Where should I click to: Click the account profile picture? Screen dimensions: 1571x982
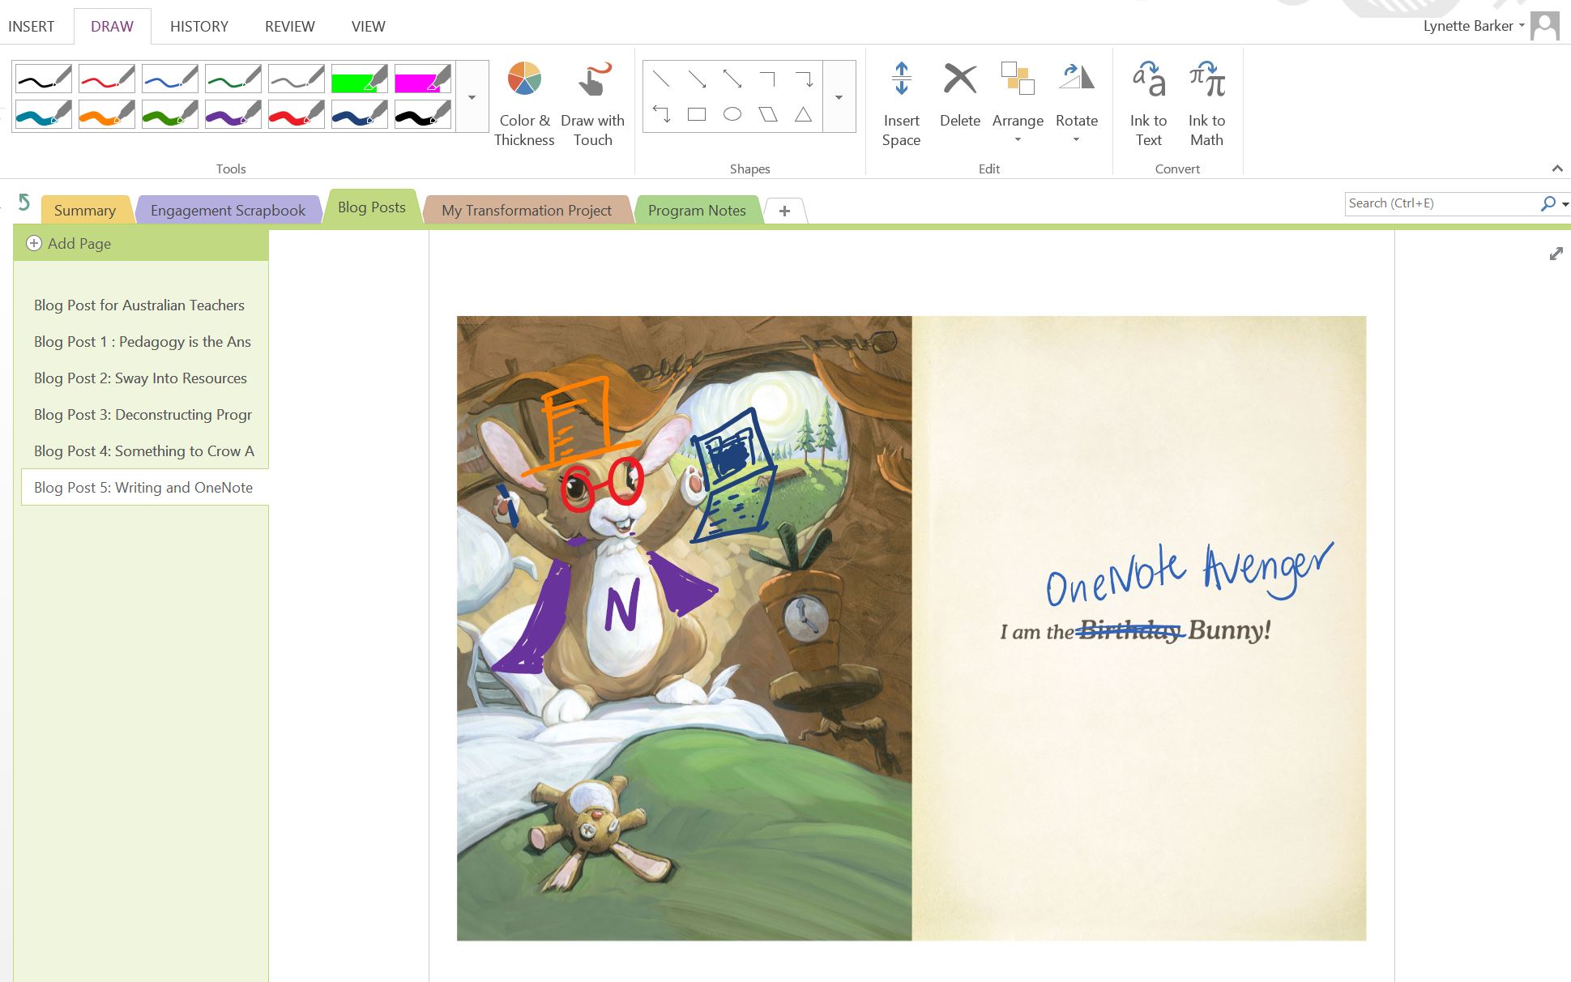[1545, 26]
